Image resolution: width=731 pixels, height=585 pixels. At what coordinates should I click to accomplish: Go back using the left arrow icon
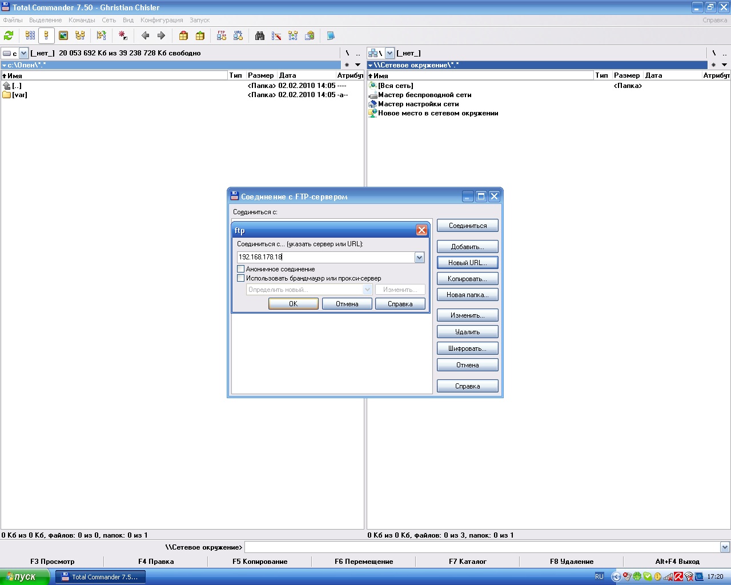coord(145,35)
